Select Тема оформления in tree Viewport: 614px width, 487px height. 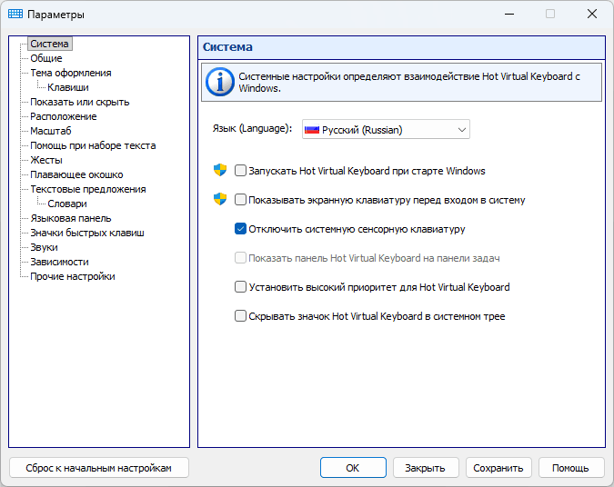pos(71,73)
